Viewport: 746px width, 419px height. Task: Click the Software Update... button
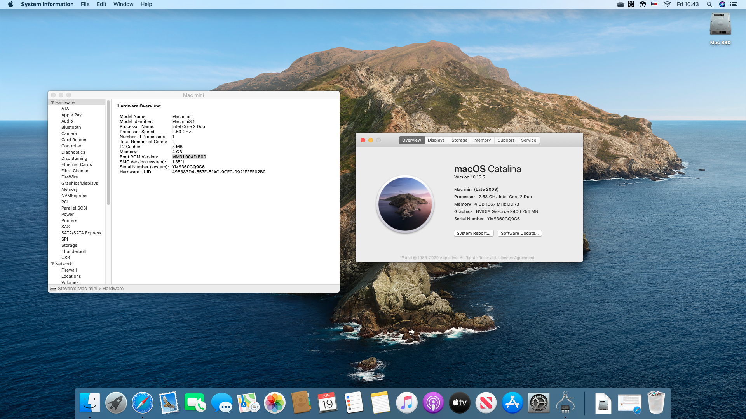(x=519, y=233)
